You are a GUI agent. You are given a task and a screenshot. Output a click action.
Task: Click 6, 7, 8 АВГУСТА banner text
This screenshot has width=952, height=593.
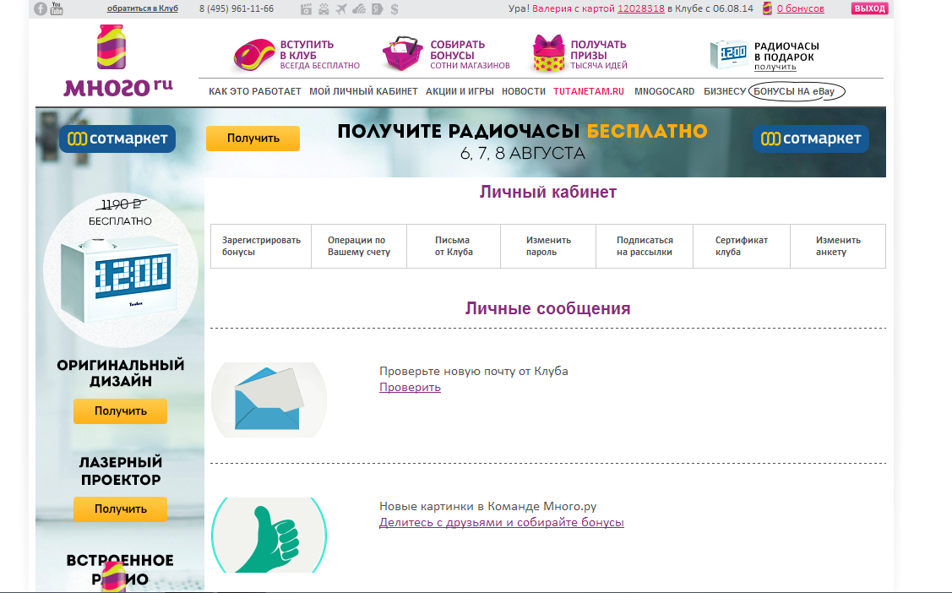(522, 153)
